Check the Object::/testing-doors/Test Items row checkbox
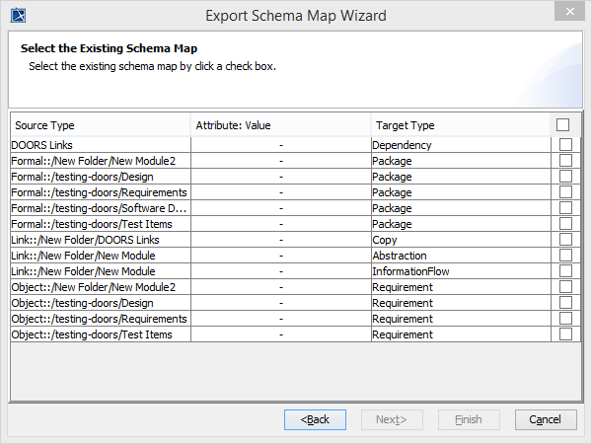Viewport: 592px width, 444px height. 565,334
